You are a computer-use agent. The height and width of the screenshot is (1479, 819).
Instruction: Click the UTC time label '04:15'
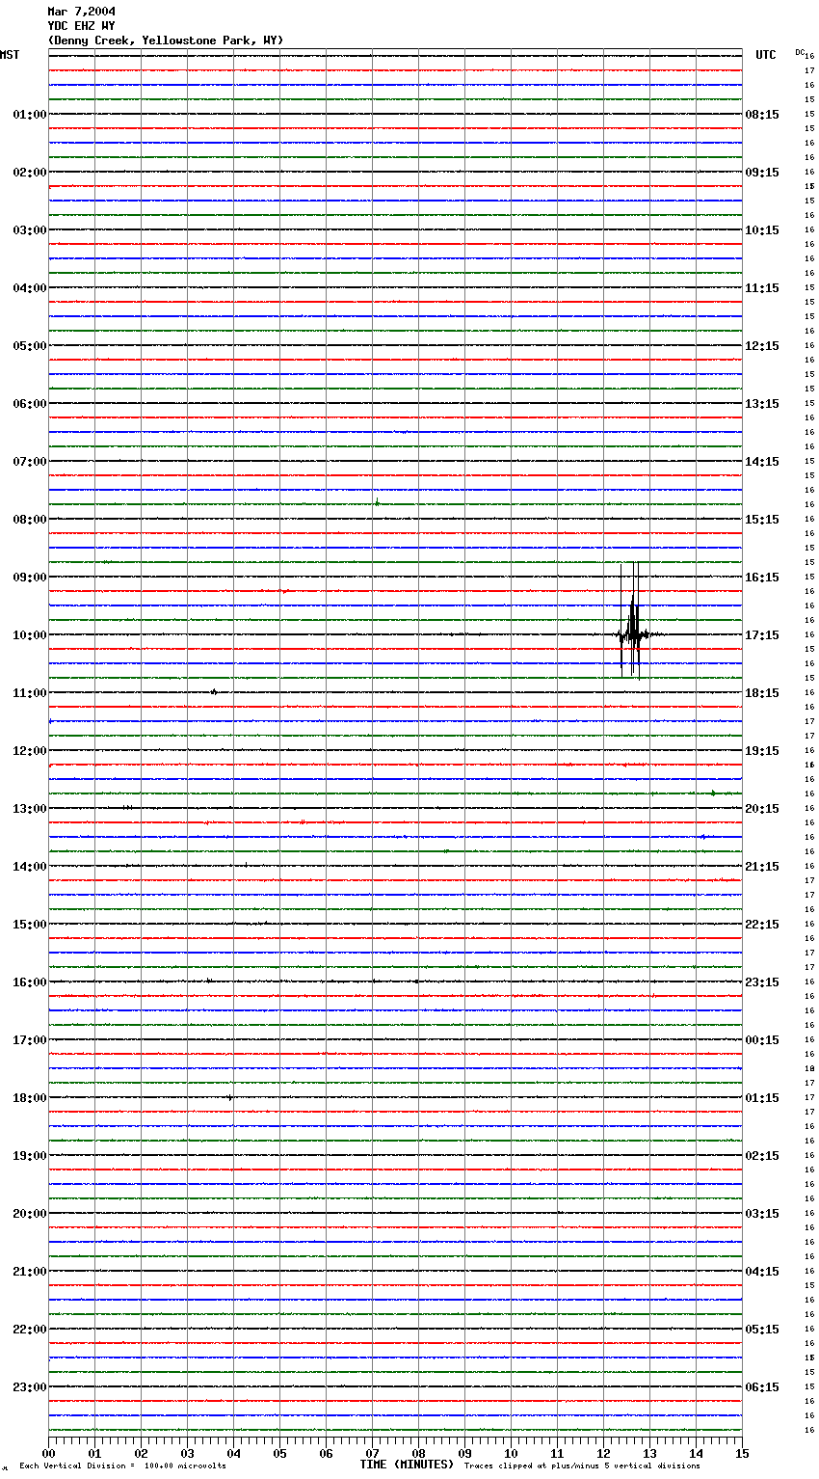click(762, 1272)
